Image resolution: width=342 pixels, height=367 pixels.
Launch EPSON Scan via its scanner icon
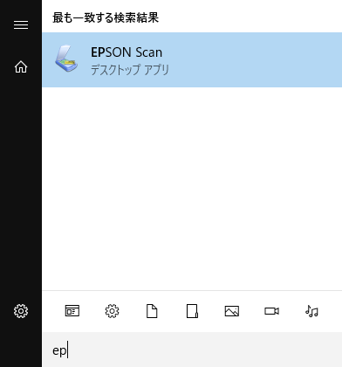click(x=66, y=59)
